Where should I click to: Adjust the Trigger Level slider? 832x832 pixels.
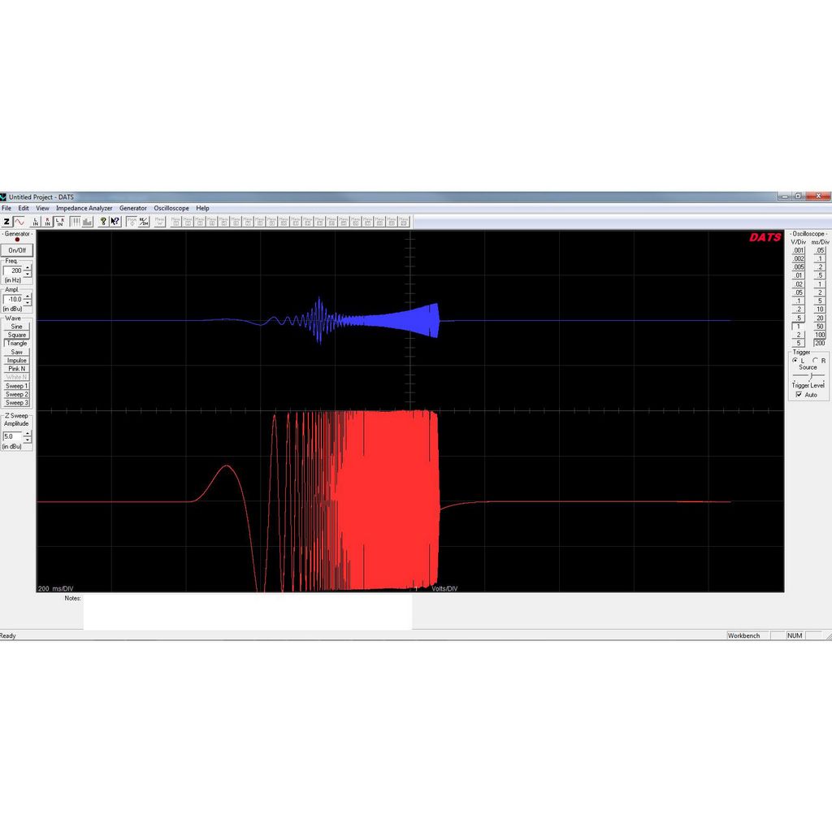[x=811, y=376]
